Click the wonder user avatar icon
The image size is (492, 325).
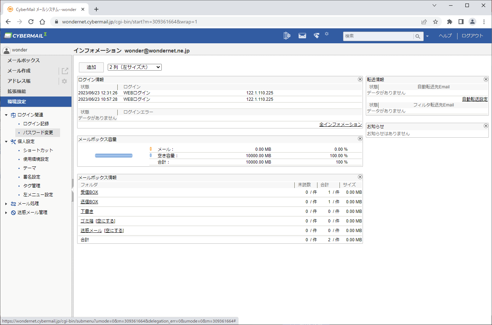tap(6, 50)
